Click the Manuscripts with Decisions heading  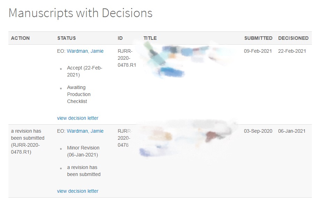pyautogui.click(x=80, y=13)
